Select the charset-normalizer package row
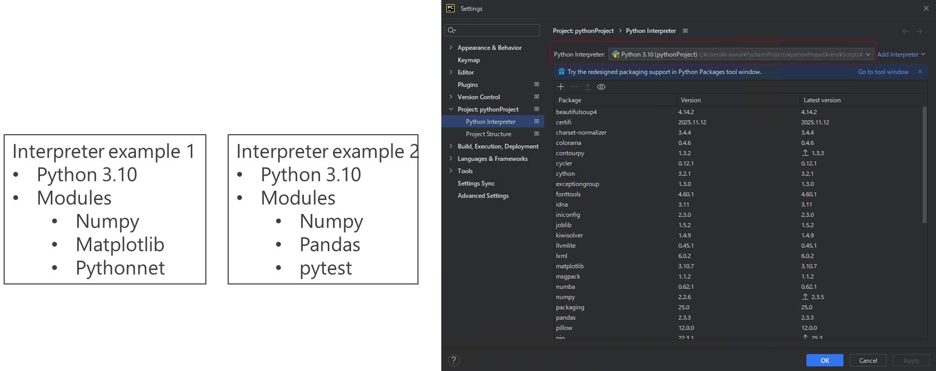This screenshot has height=371, width=936. tap(738, 133)
